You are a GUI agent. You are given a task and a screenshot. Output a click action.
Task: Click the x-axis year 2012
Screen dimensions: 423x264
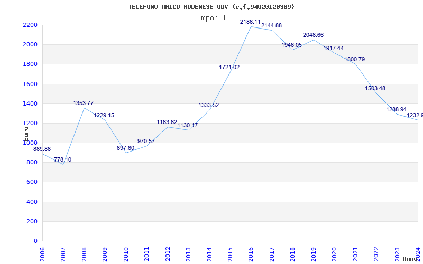click(168, 254)
